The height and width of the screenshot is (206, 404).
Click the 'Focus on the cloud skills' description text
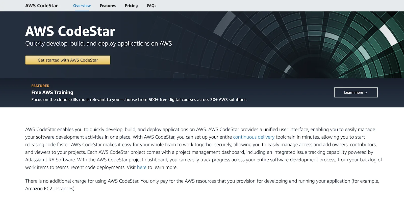click(139, 100)
